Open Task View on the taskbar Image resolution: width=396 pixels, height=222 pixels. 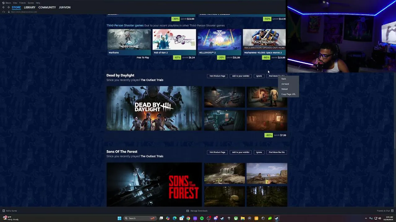tap(161, 218)
